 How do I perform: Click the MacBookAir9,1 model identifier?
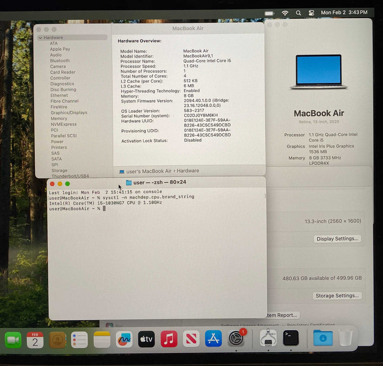click(x=198, y=56)
